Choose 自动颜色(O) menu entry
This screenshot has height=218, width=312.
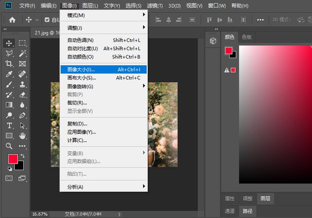pos(104,57)
